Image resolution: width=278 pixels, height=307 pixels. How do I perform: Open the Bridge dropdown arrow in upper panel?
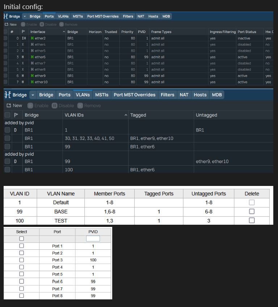click(25, 16)
